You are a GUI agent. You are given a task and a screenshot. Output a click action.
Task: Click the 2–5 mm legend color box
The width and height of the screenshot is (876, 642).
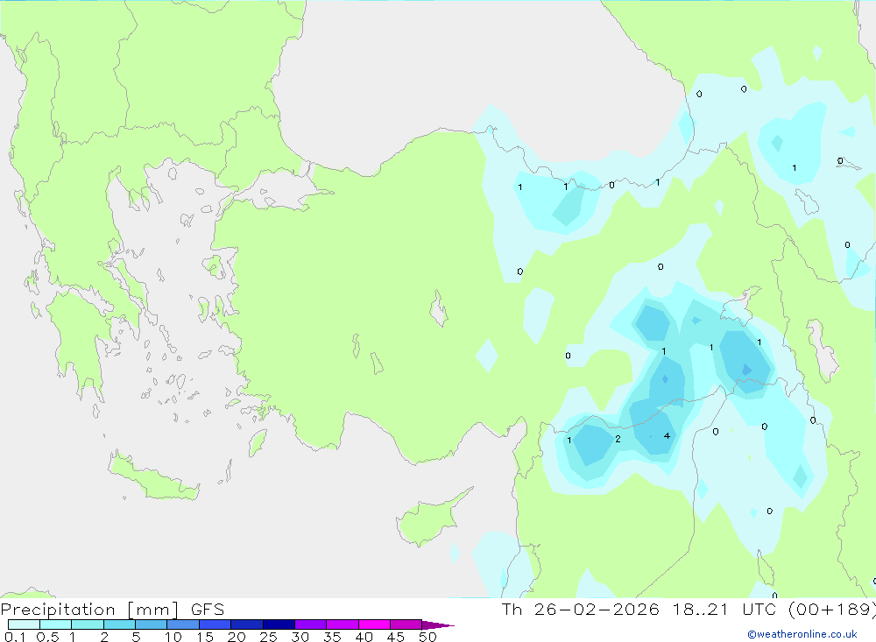[119, 624]
